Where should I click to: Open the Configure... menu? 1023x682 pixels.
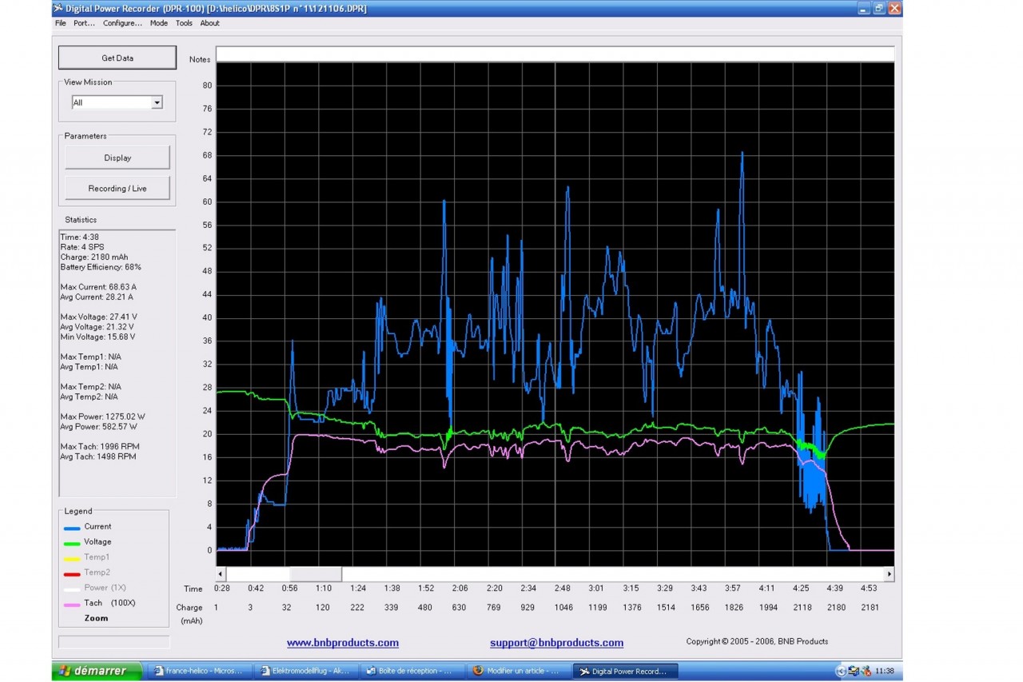(x=122, y=23)
